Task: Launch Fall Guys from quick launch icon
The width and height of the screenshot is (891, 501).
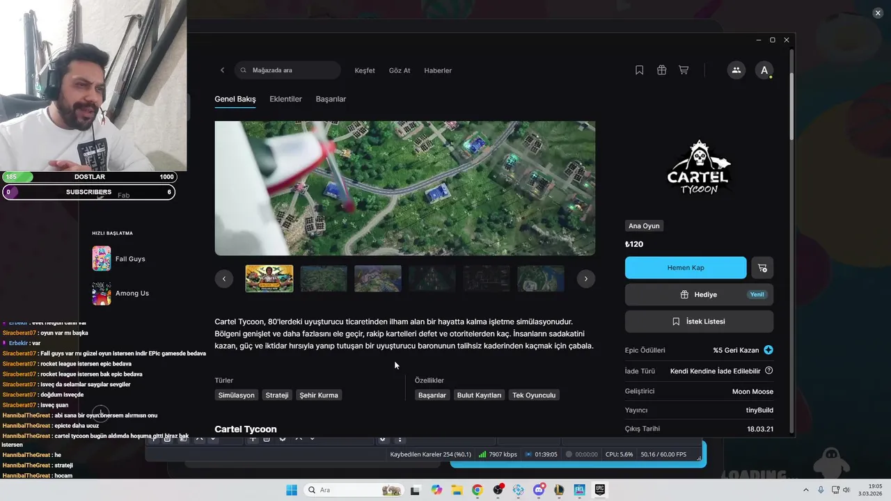Action: 102,259
